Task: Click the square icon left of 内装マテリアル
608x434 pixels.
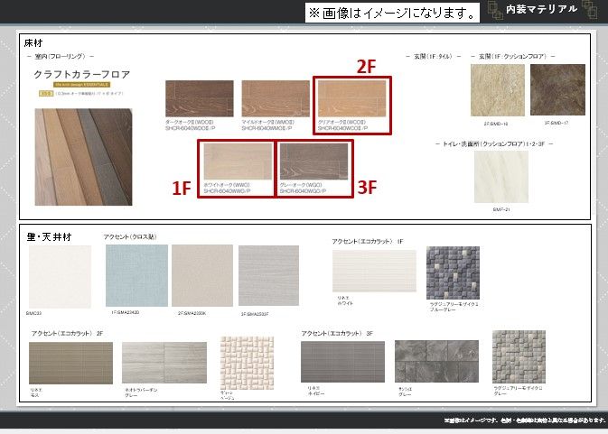Action: click(x=495, y=10)
